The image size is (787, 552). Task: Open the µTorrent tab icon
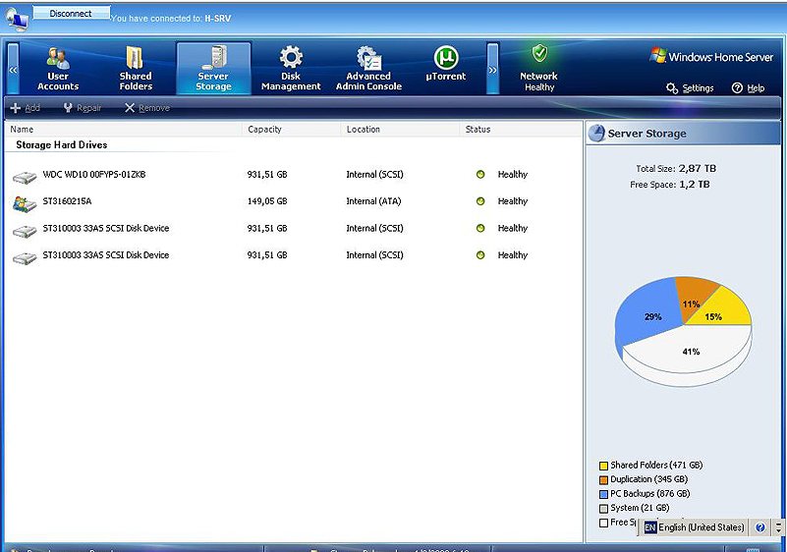[447, 58]
